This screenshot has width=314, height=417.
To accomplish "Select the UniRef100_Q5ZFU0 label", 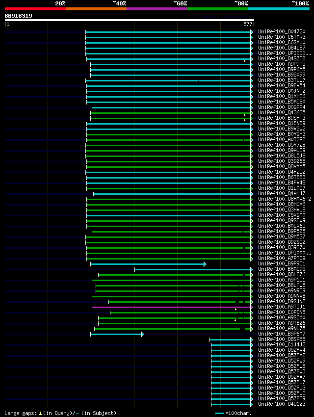I will (x=282, y=393).
